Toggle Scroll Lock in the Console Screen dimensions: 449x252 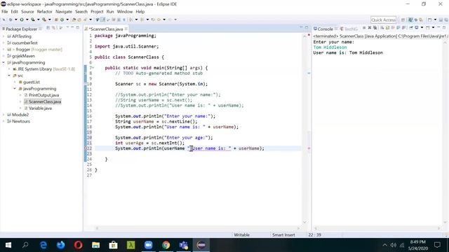(387, 28)
